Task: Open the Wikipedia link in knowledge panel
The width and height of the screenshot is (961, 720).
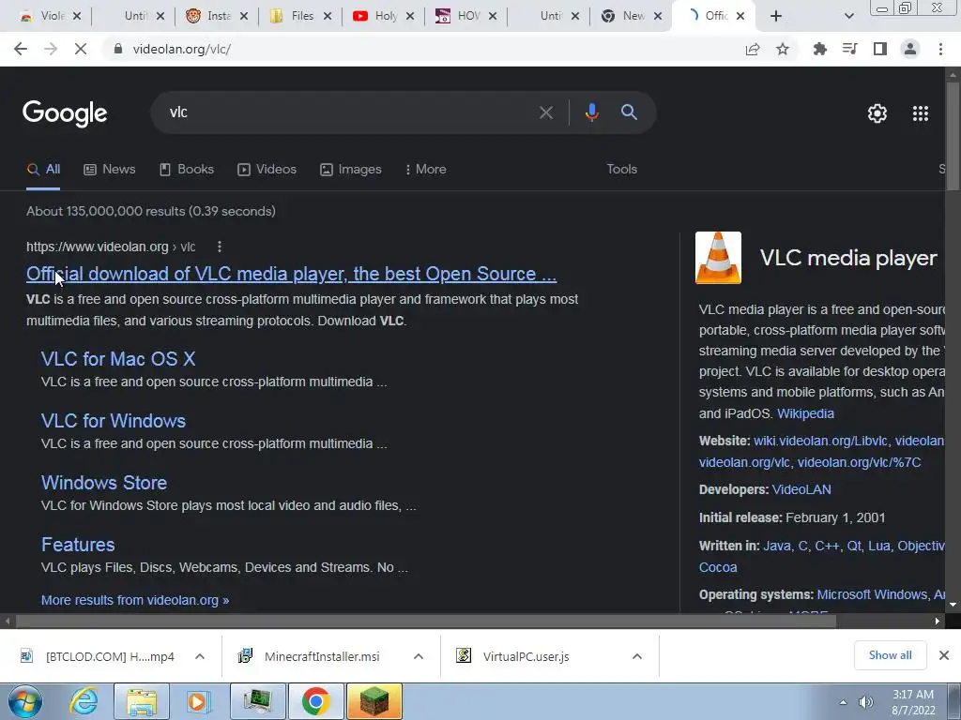Action: tap(805, 413)
